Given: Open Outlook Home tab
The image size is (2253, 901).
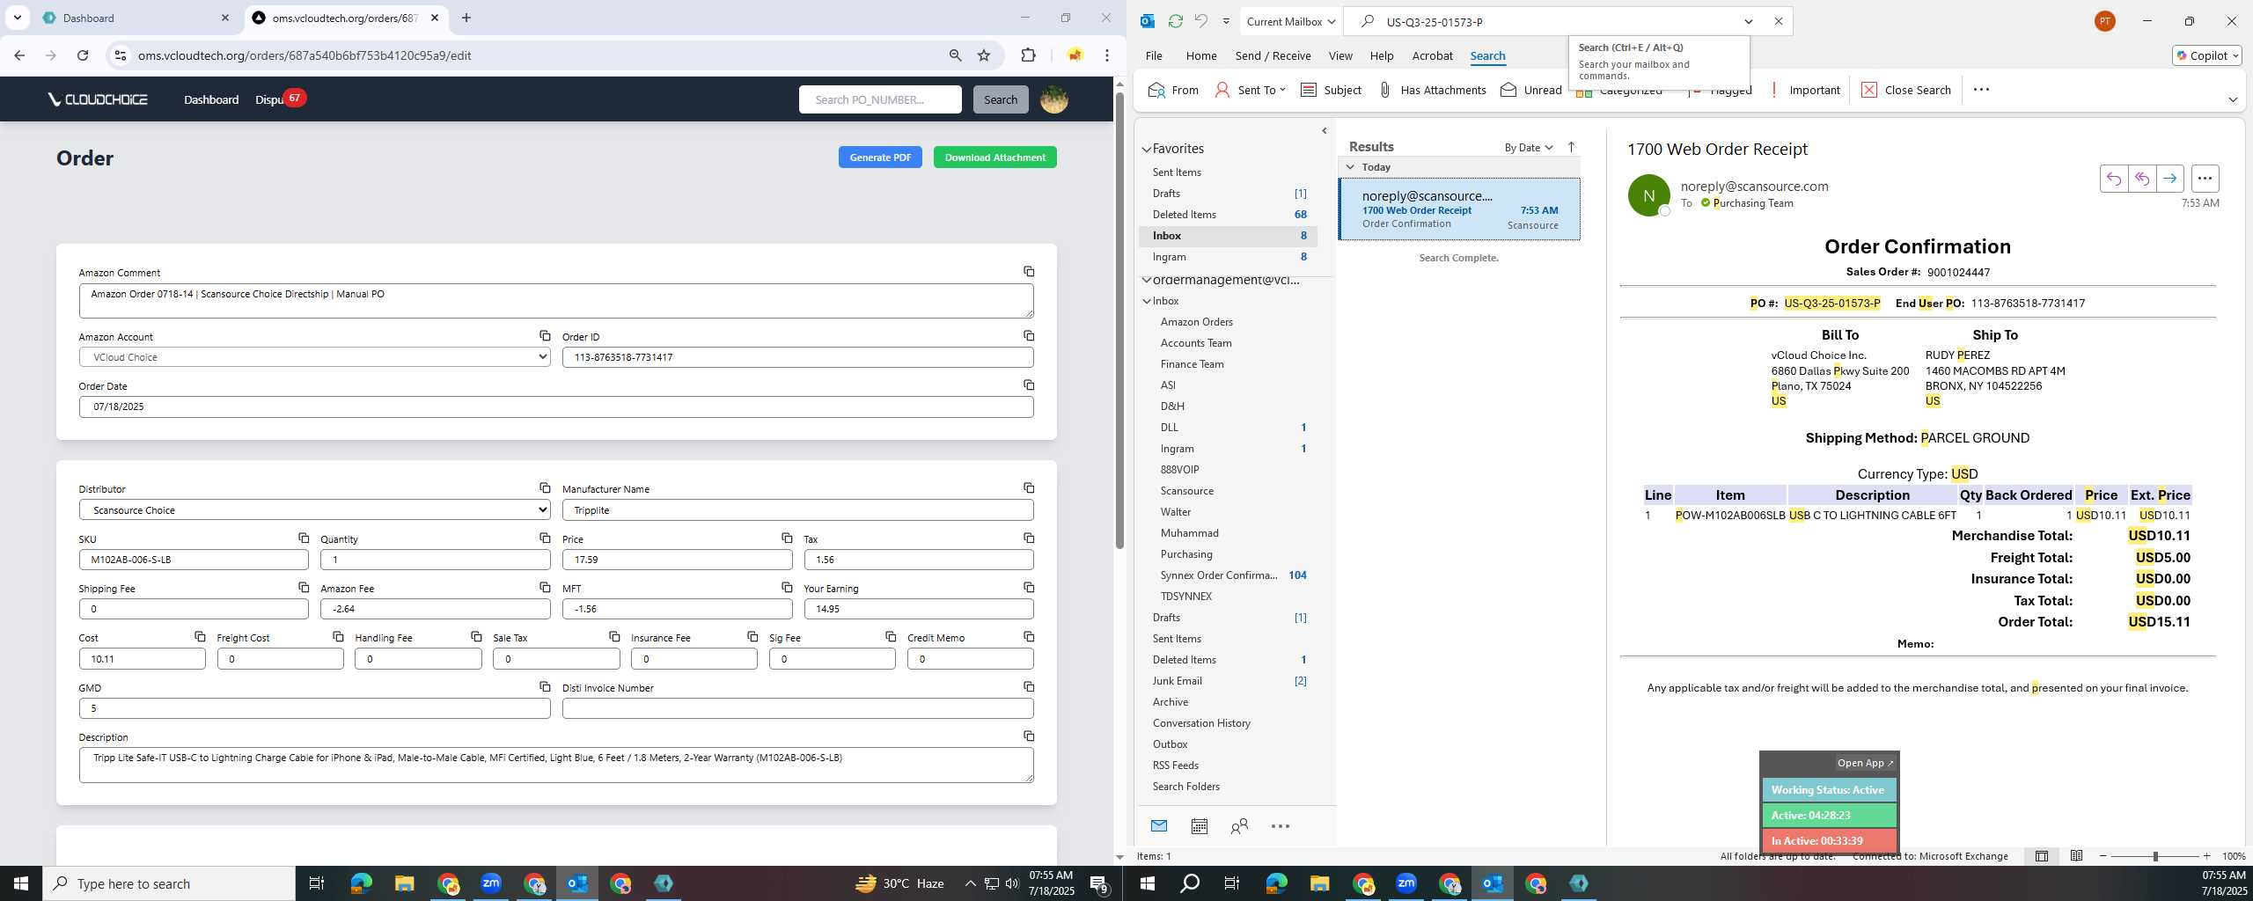Looking at the screenshot, I should pyautogui.click(x=1200, y=55).
